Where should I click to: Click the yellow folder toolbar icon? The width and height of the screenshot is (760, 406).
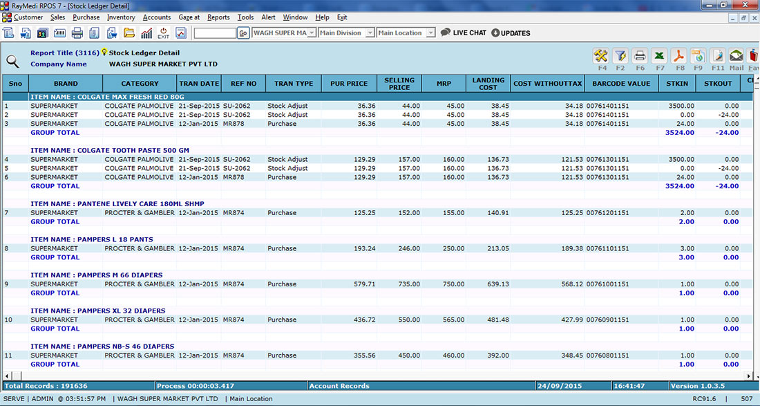[x=129, y=33]
